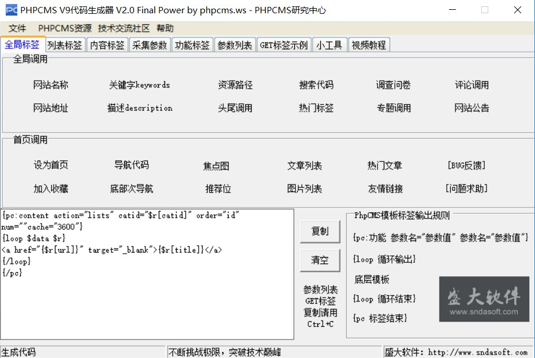Generate the 导航代码 snippet

click(x=132, y=165)
